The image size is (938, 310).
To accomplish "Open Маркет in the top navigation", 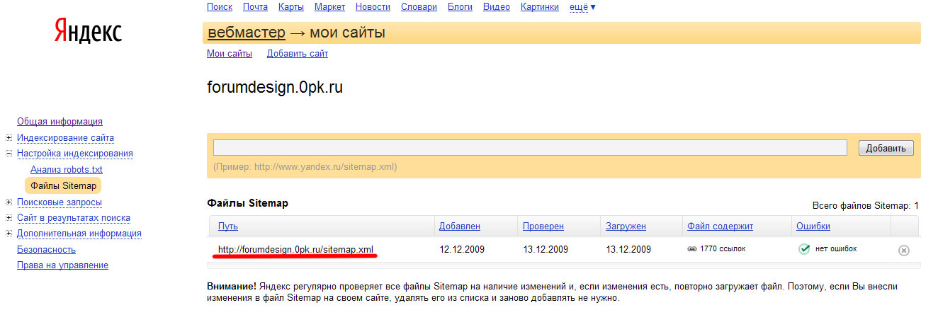I will click(329, 7).
